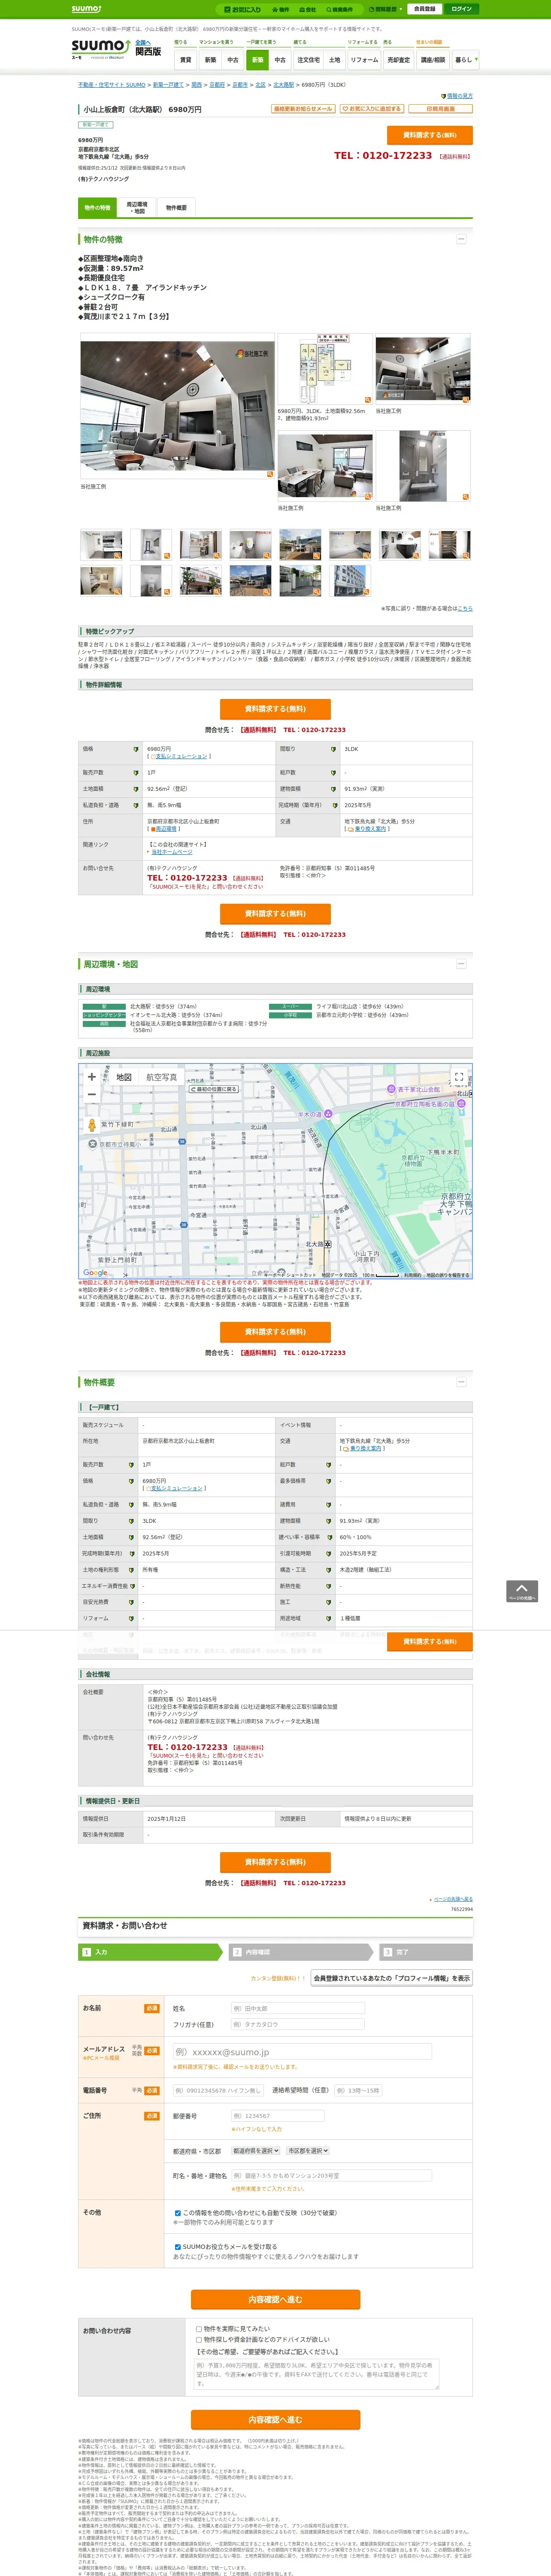Image resolution: width=551 pixels, height=2576 pixels.
Task: Collapse the 物件の特徴 section
Action: (x=461, y=239)
